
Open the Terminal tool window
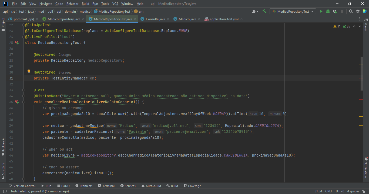click(106, 186)
